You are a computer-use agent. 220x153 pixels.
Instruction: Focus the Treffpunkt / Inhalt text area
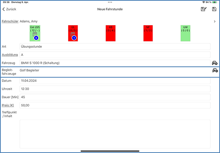point(115,134)
